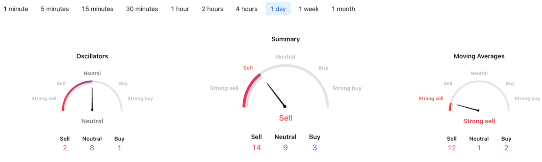Click the Strong sell result under Moving Averages

click(479, 121)
